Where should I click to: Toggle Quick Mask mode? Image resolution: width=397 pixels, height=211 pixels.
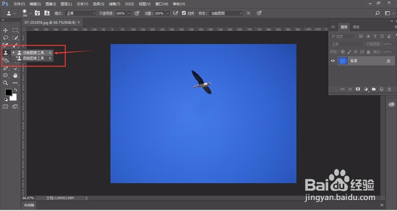[x=5, y=106]
